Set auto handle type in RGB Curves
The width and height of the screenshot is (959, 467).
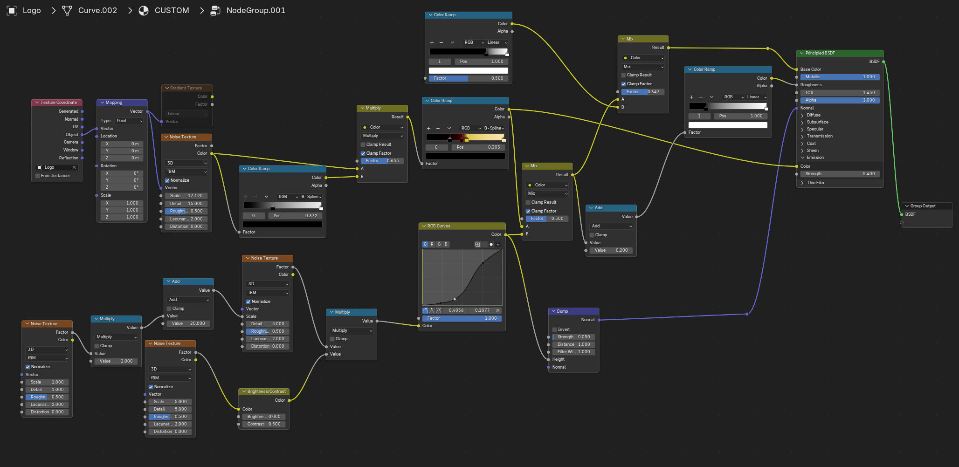tap(425, 310)
